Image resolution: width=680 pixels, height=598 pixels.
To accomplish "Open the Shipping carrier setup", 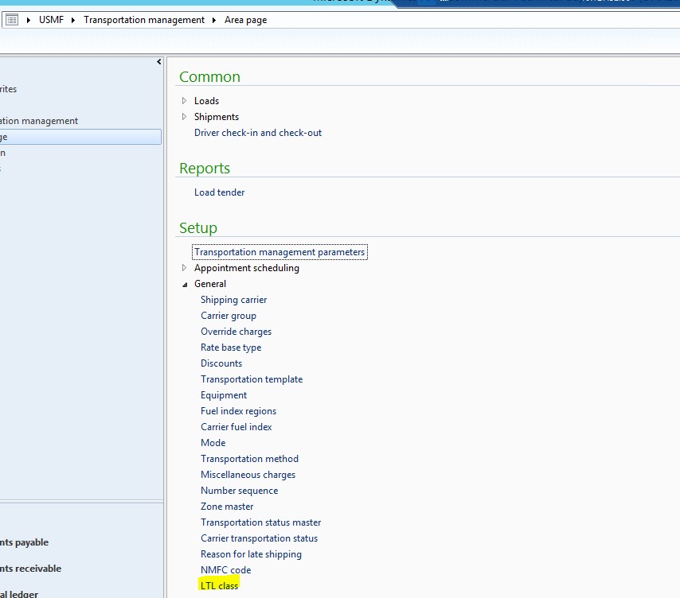I will [x=233, y=300].
